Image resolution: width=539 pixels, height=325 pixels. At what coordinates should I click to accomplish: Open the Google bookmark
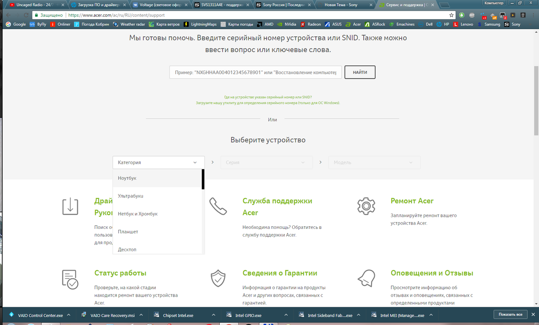click(x=16, y=24)
